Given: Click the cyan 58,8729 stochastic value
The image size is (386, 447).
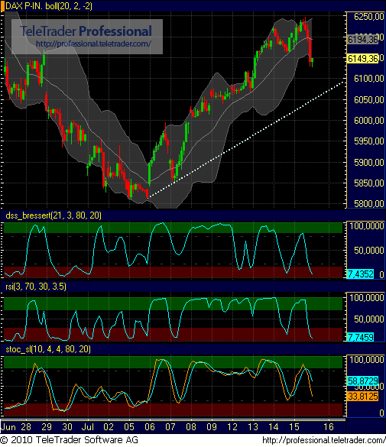Looking at the screenshot, I should [362, 381].
